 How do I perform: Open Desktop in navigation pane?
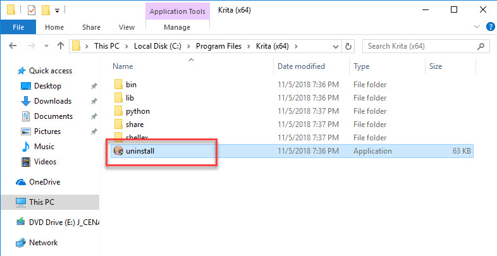point(47,86)
